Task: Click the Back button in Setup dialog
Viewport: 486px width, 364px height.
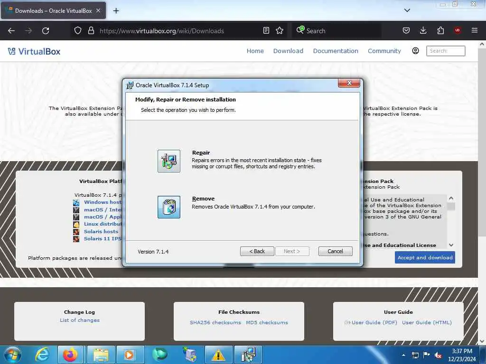Action: click(x=257, y=251)
